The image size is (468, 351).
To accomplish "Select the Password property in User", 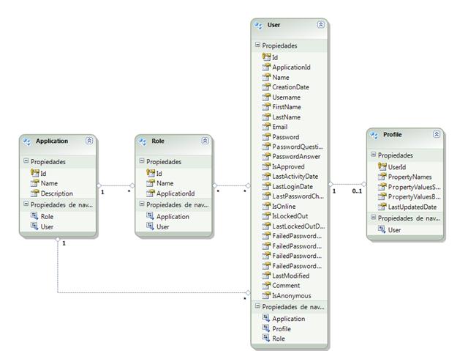I will point(286,137).
